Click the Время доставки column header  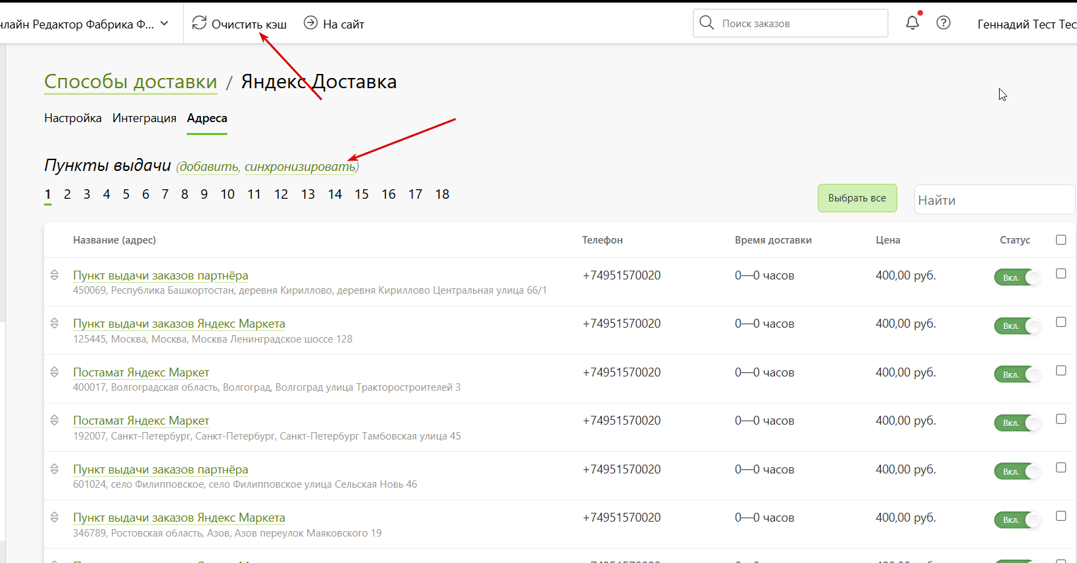[773, 240]
